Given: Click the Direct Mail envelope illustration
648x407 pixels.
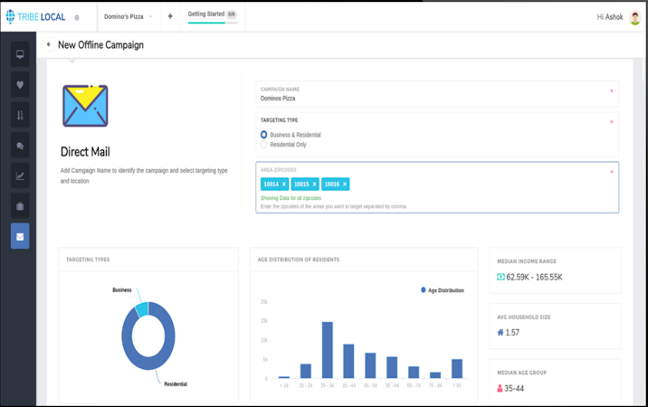Looking at the screenshot, I should coord(85,106).
